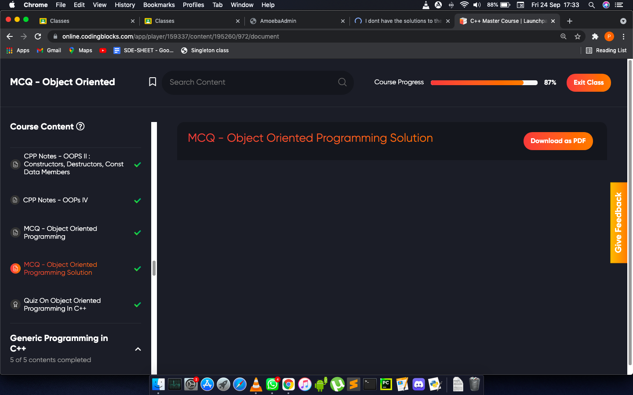Click the search magnifier icon in Search Content
The image size is (633, 395).
[x=342, y=82]
